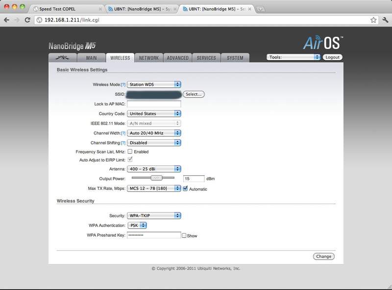Screen dimensions: 392x290
Task: Click the yellow minimize window button
Action: tap(15, 7)
